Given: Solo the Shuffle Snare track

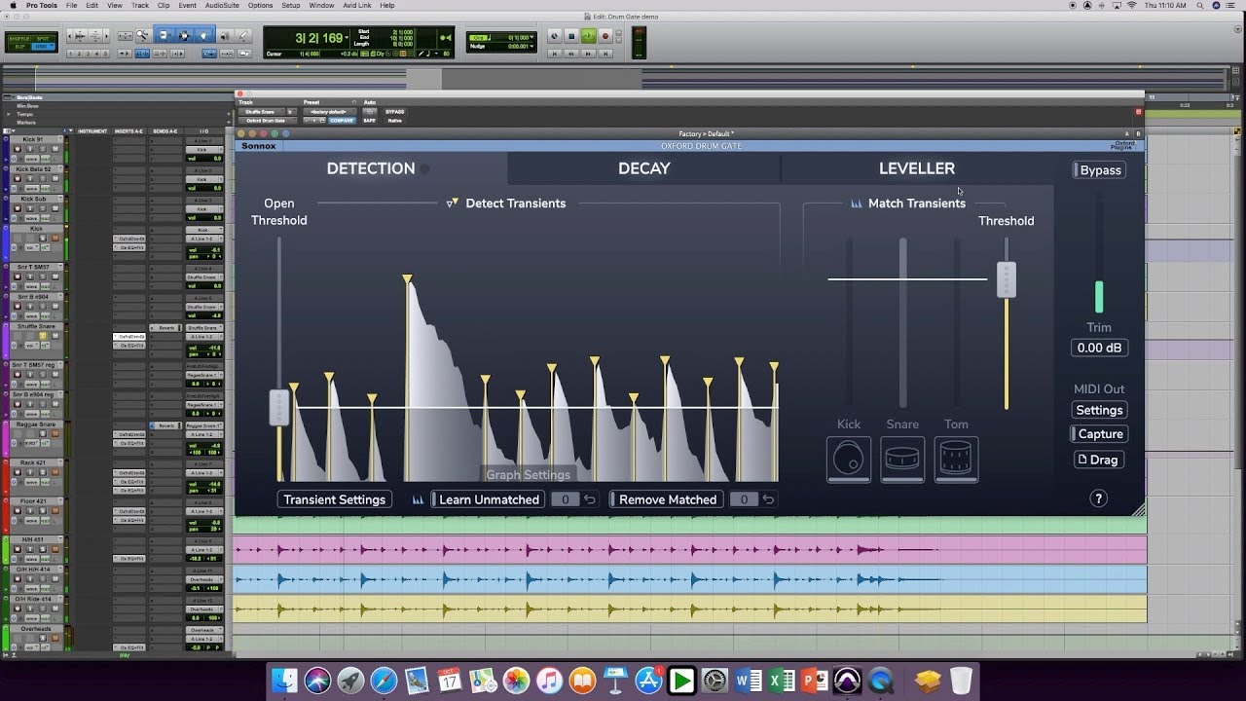Looking at the screenshot, I should (43, 336).
